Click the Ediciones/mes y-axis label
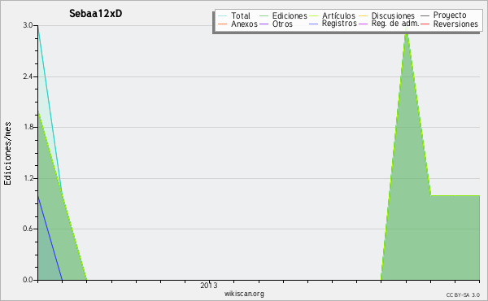Screen dimensions: 488x301 point(7,153)
